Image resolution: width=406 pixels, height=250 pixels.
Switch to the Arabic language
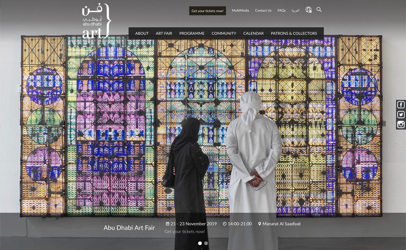coord(295,11)
